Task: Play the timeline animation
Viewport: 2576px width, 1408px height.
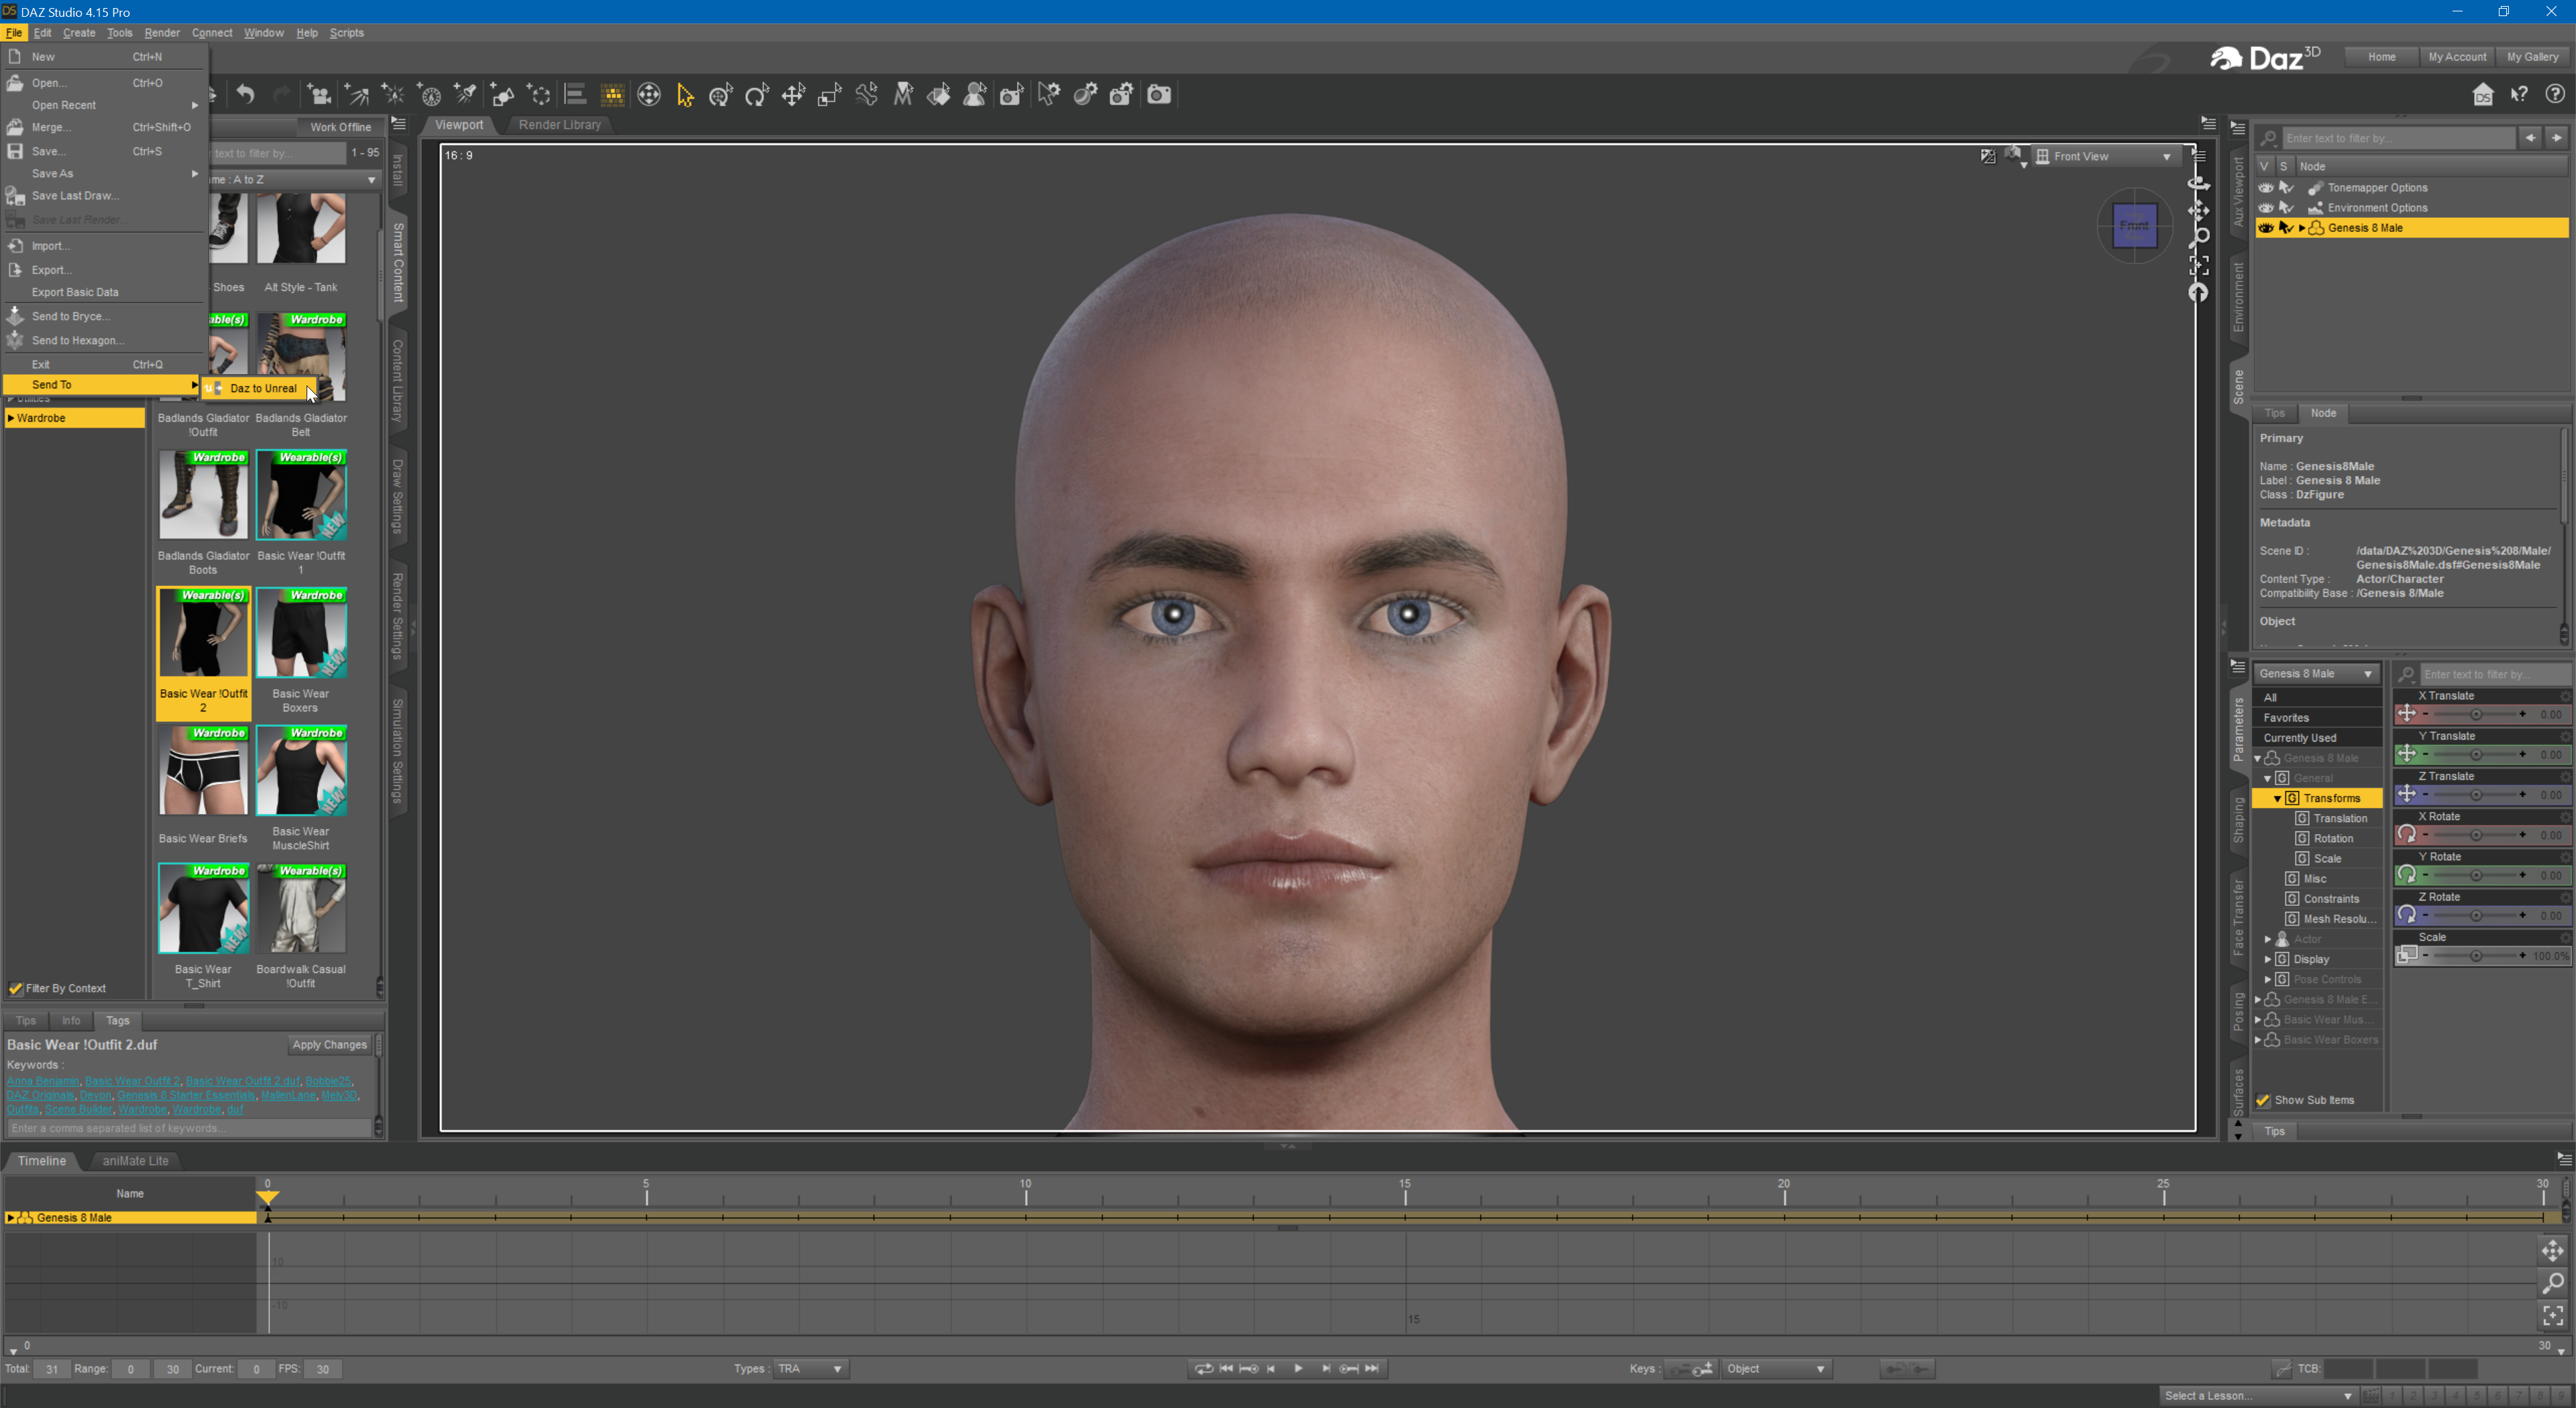Action: coord(1298,1368)
